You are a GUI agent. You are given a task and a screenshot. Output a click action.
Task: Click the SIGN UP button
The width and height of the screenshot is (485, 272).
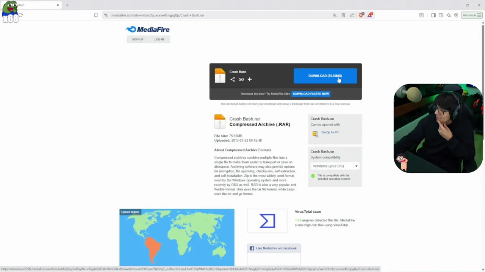click(138, 39)
